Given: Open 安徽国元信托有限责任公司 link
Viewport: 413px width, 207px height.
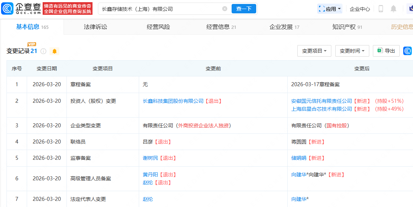Looking at the screenshot, I should [x=321, y=101].
